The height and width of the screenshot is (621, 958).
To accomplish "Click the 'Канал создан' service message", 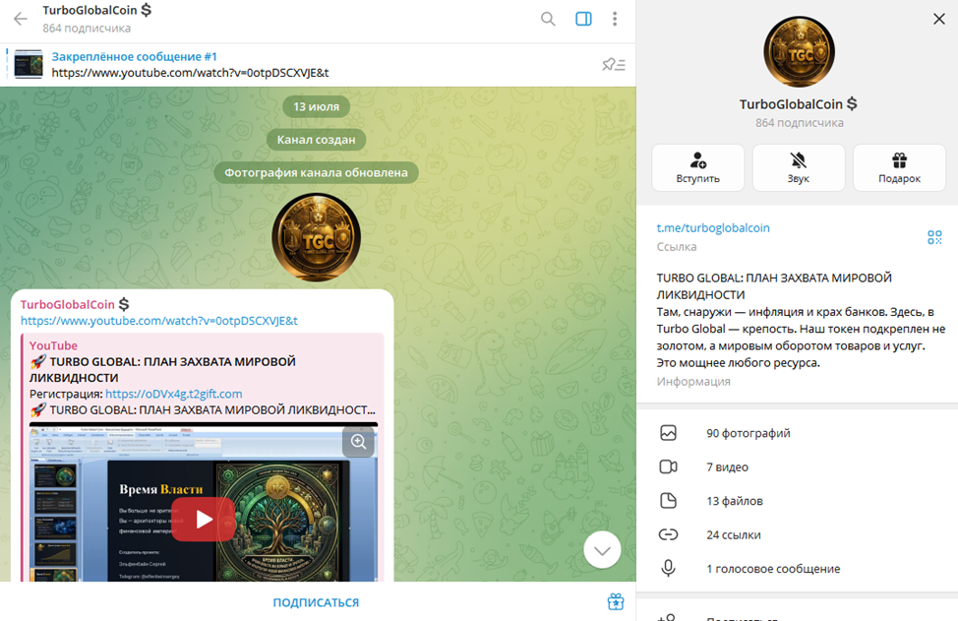I will [x=316, y=140].
